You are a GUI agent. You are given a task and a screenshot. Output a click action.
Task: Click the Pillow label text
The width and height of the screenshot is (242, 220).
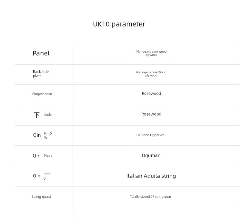tap(48, 135)
